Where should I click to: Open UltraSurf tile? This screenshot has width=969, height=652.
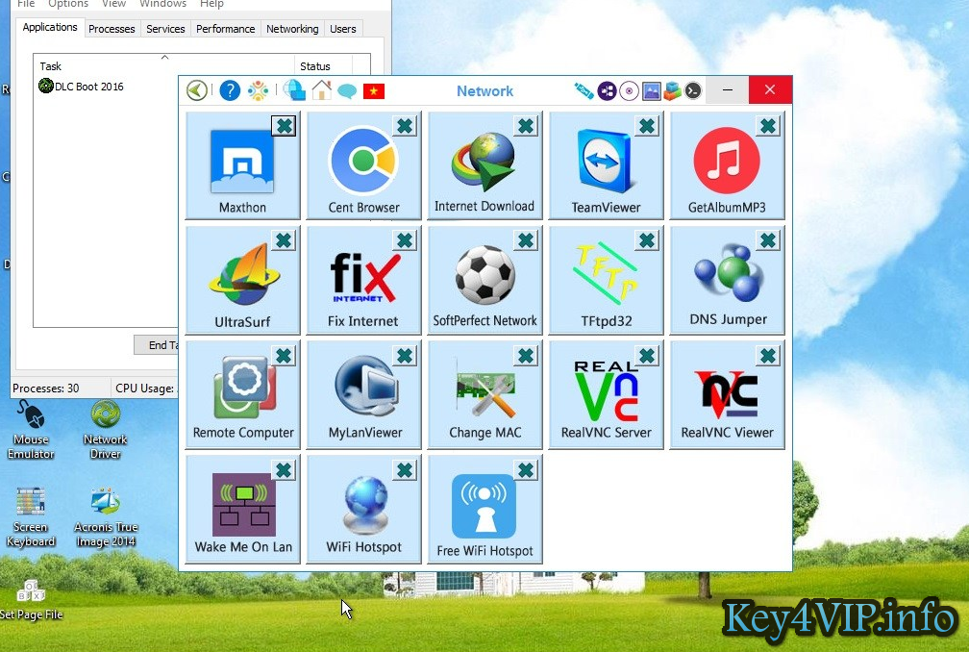(242, 280)
